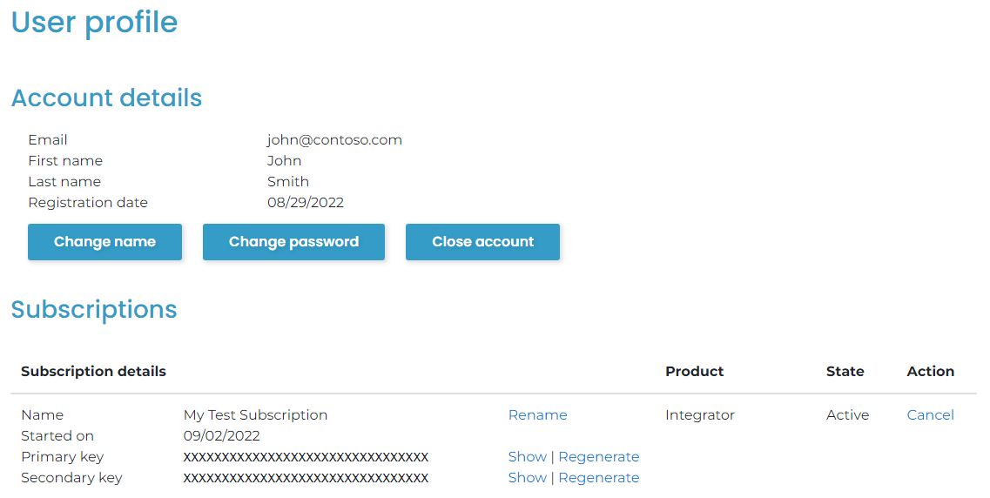The image size is (990, 498).
Task: Regenerate the secondary key
Action: click(x=599, y=478)
